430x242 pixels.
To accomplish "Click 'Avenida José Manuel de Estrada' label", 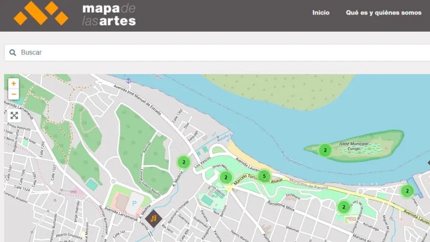I will [137, 100].
